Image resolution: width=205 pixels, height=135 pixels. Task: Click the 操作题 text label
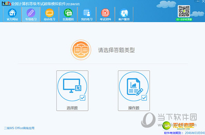pos(134,108)
